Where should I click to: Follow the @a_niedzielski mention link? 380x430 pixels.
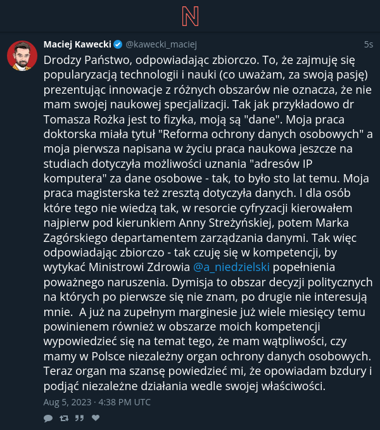231,267
